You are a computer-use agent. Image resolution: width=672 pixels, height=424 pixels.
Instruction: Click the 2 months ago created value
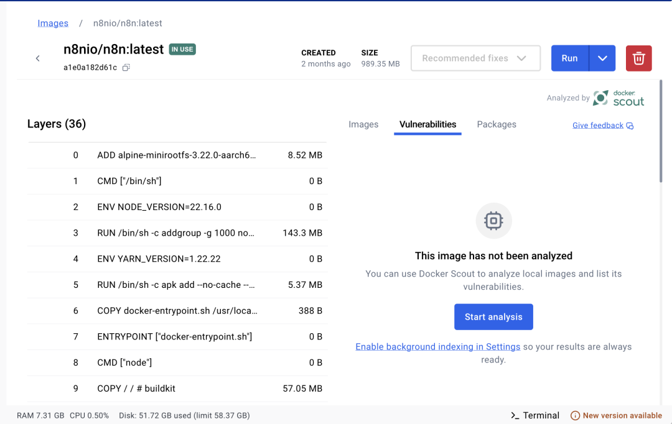point(325,64)
